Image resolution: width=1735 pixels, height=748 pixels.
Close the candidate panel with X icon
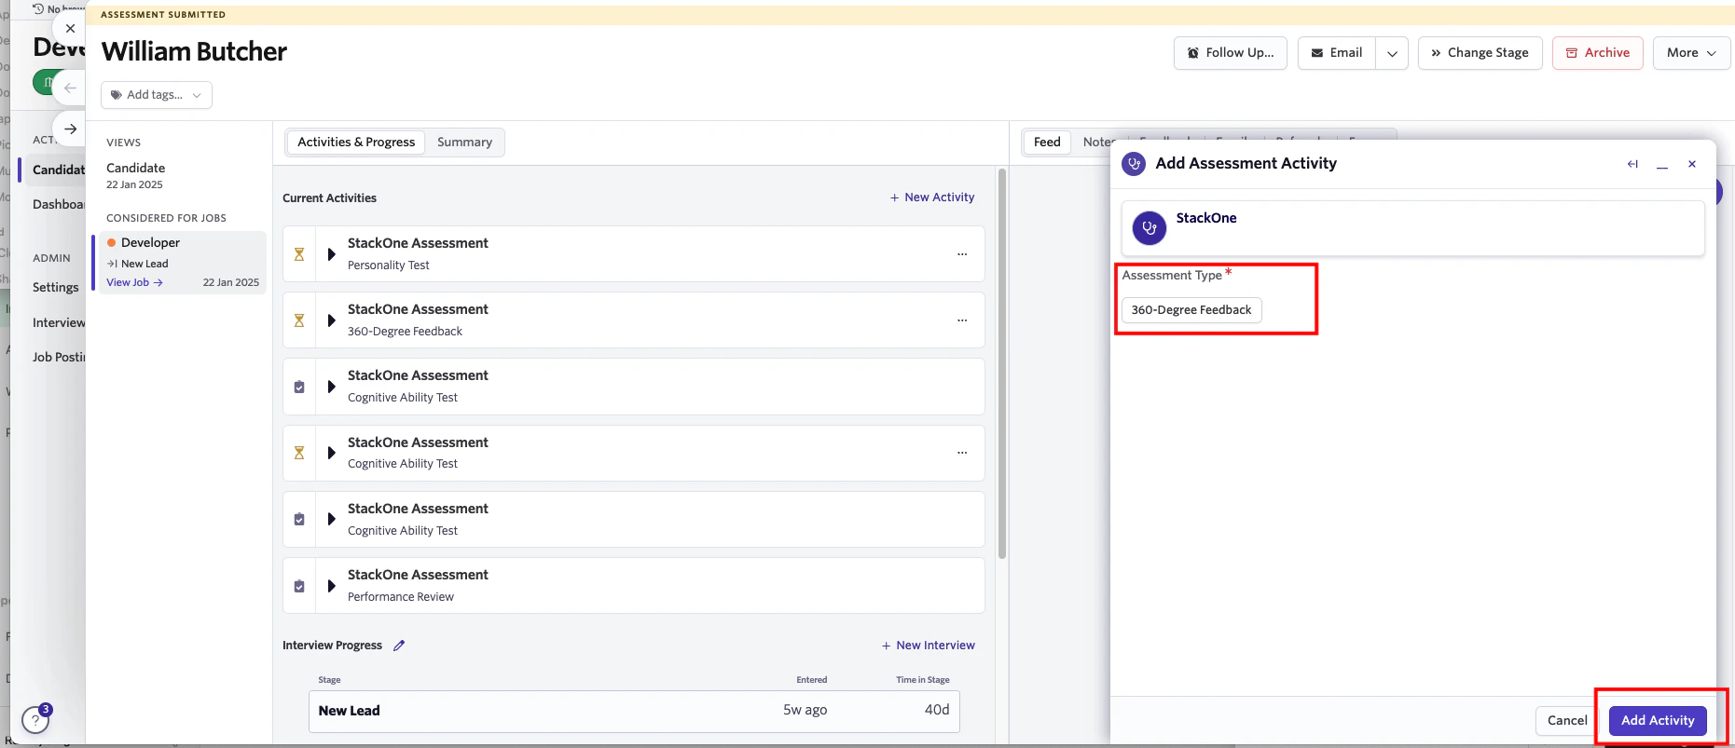70,28
